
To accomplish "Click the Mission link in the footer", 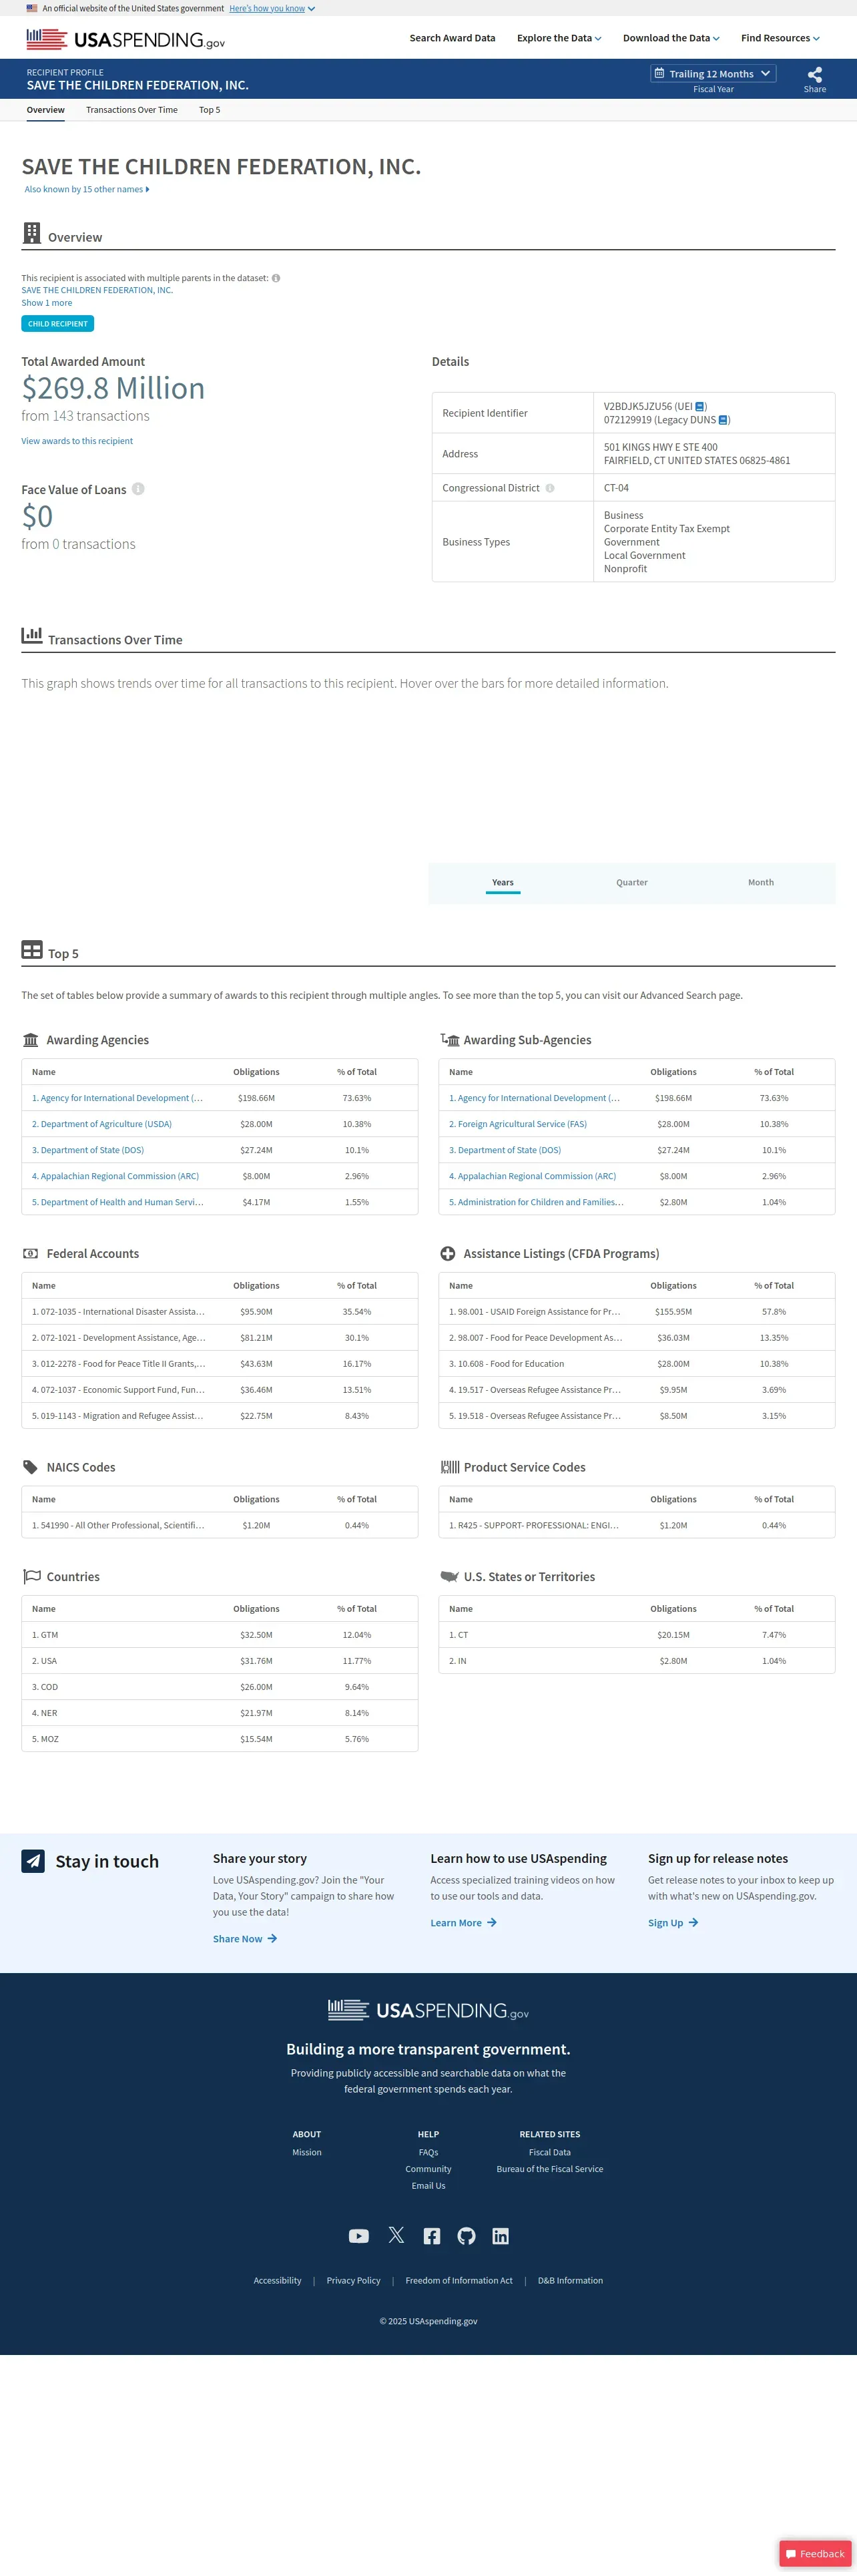I will (307, 2153).
